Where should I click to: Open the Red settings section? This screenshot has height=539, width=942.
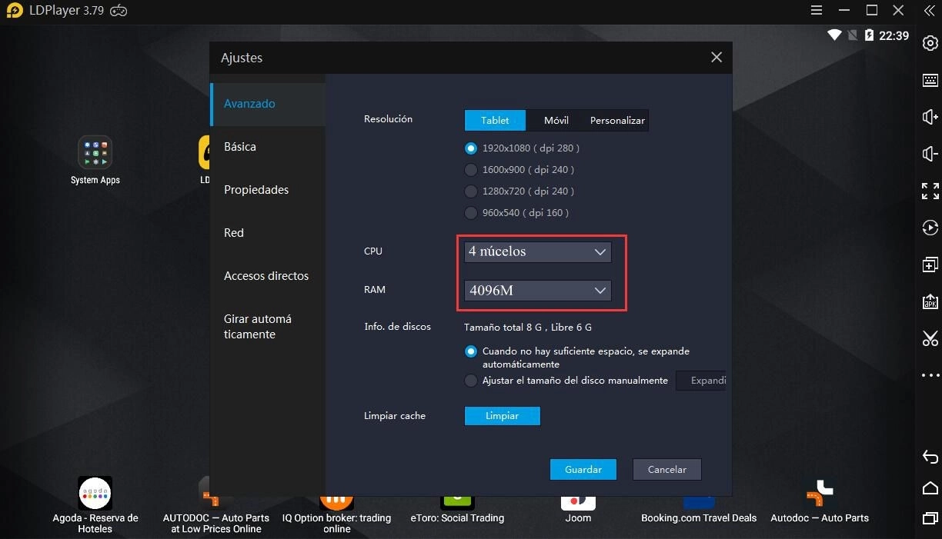[x=233, y=232]
